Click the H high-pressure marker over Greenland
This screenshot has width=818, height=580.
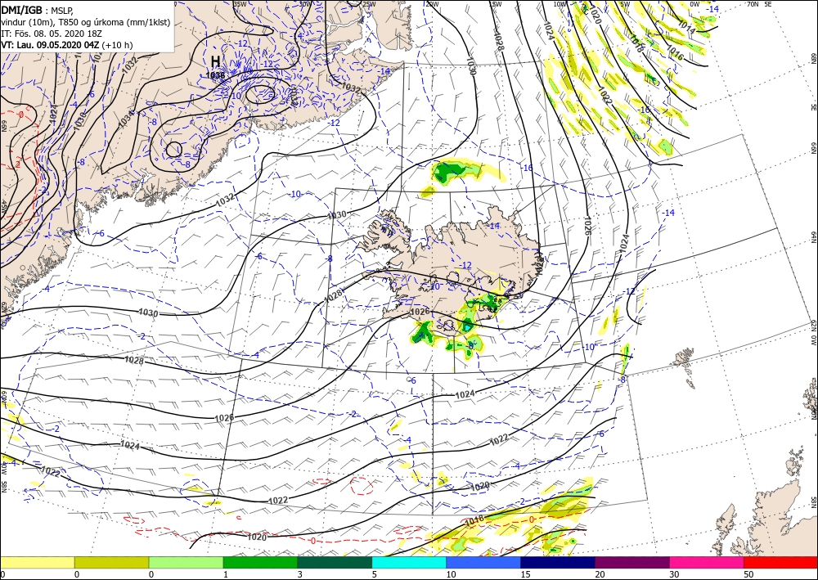click(215, 61)
